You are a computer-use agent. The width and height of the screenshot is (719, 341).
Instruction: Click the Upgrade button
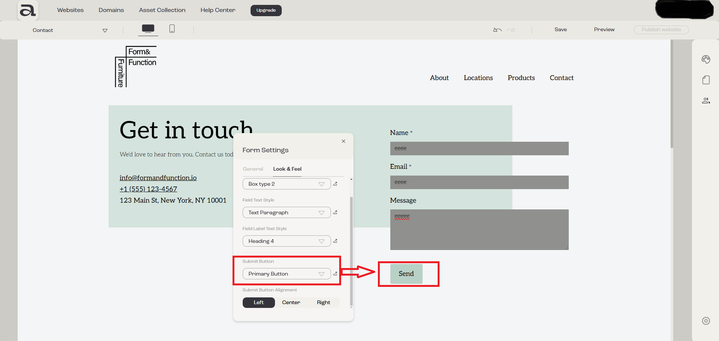266,11
